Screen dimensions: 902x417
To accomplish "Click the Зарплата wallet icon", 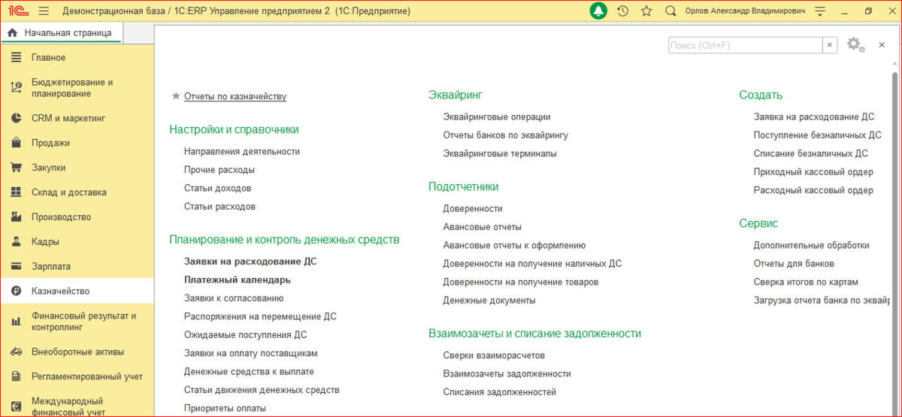I will point(16,266).
